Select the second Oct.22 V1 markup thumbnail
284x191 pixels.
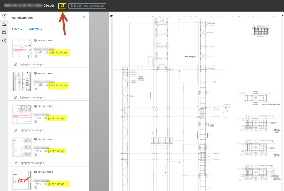[22, 147]
